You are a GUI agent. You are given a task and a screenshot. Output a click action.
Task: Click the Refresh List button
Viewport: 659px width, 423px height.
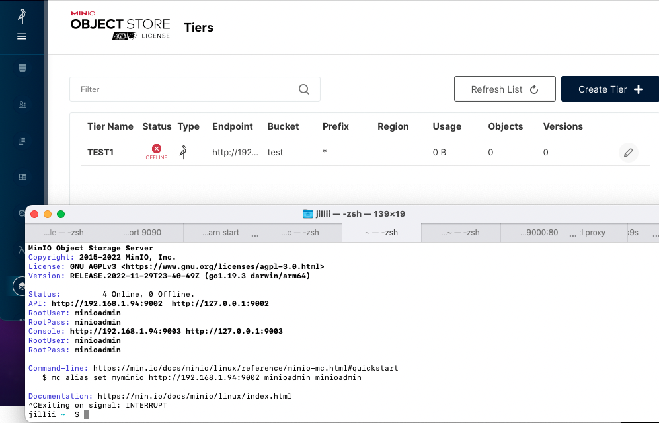pos(505,89)
